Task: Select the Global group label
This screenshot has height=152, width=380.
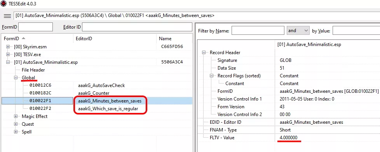Action: coord(28,77)
